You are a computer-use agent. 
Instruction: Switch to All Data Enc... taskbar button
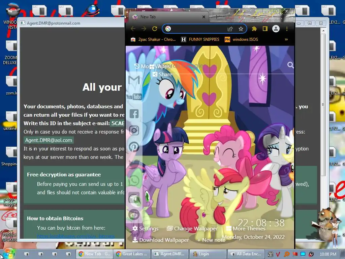pos(246,254)
